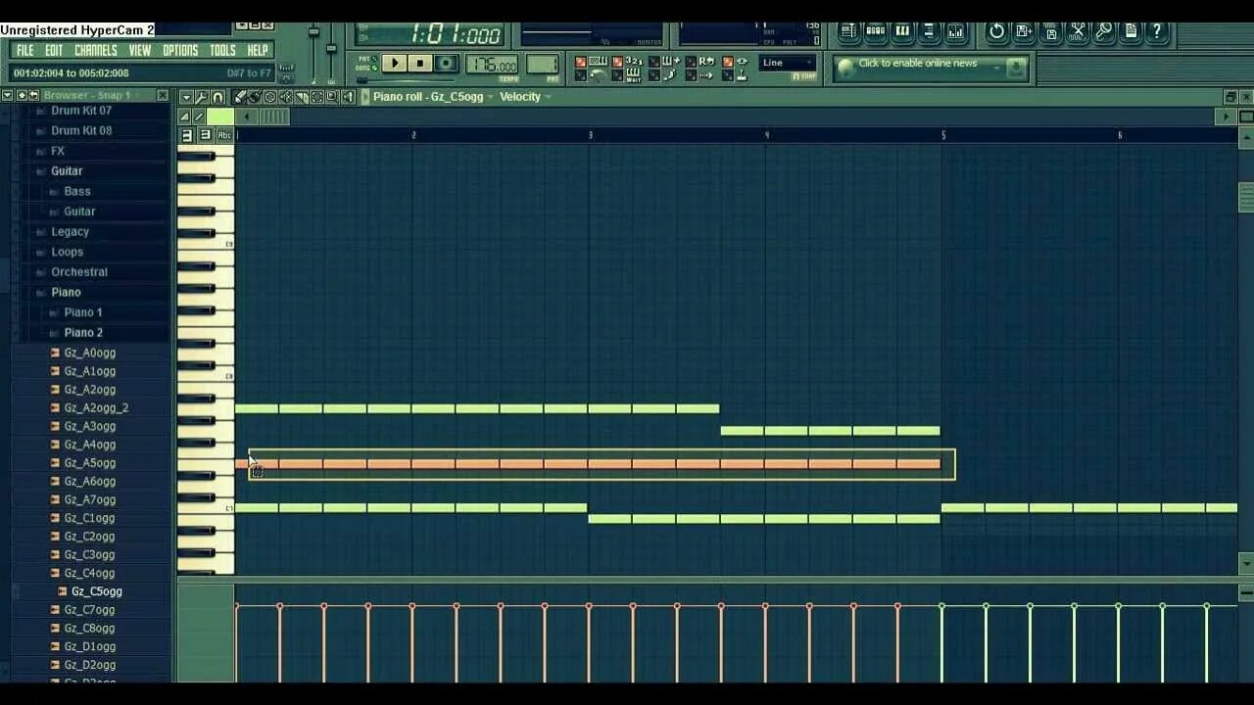Open the HELP menu
This screenshot has height=705, width=1254.
pos(258,50)
